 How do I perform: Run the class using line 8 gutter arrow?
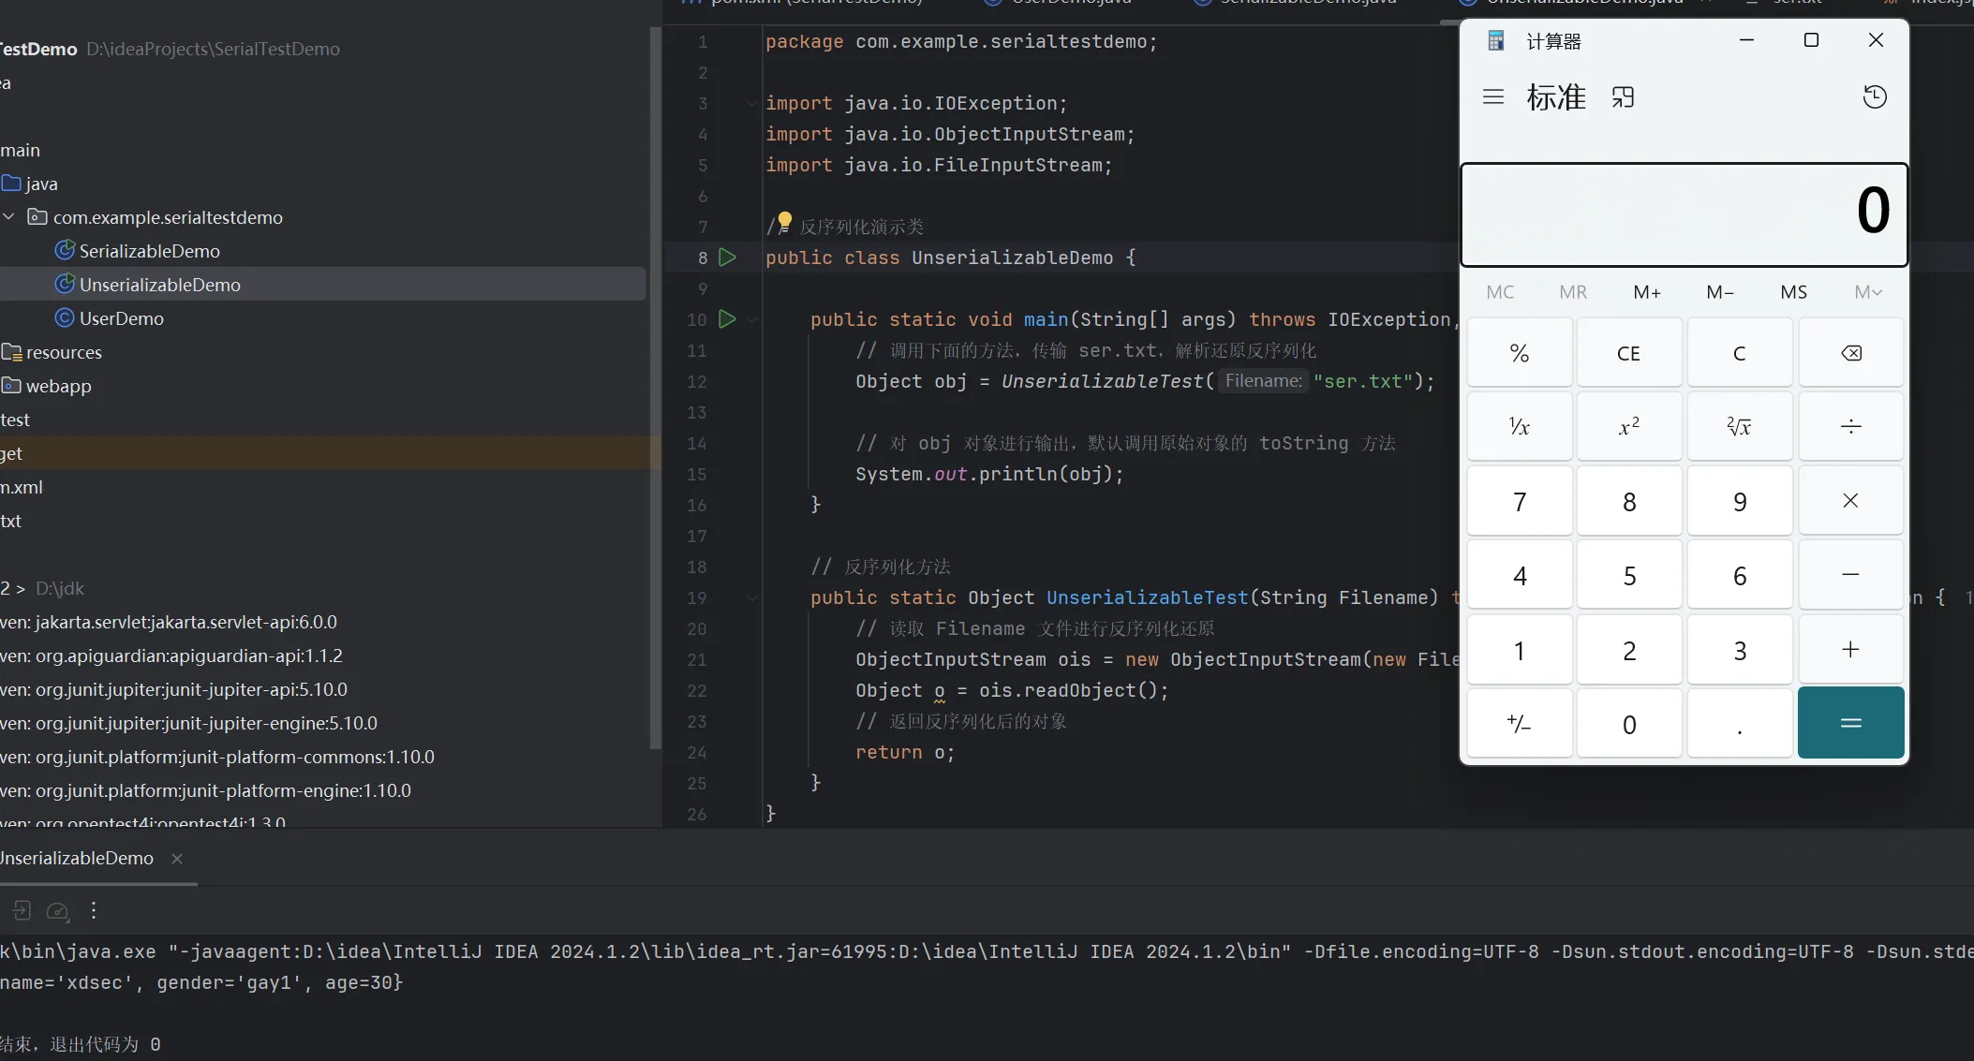[727, 257]
